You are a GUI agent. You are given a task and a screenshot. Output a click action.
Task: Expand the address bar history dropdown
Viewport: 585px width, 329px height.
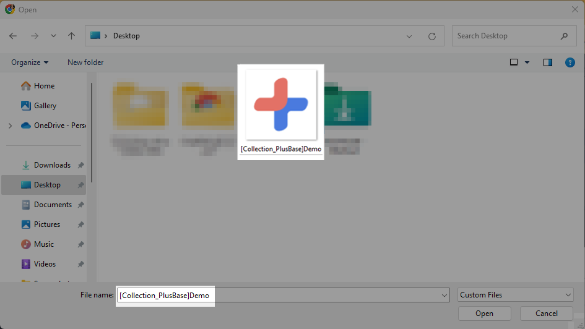pyautogui.click(x=409, y=36)
